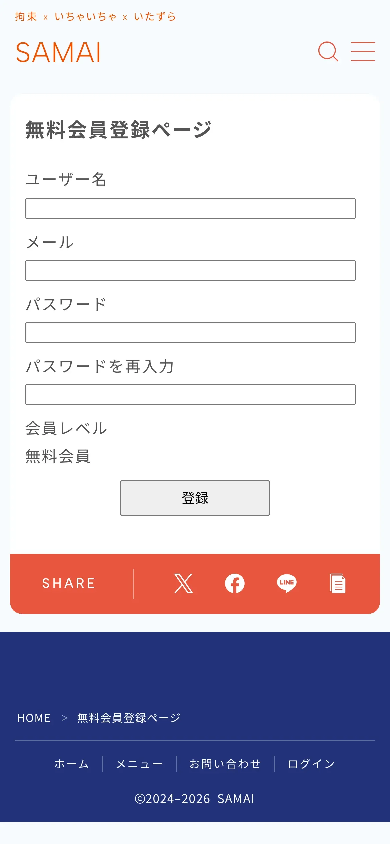Go to ログイン footer link
The height and width of the screenshot is (844, 390).
click(311, 764)
